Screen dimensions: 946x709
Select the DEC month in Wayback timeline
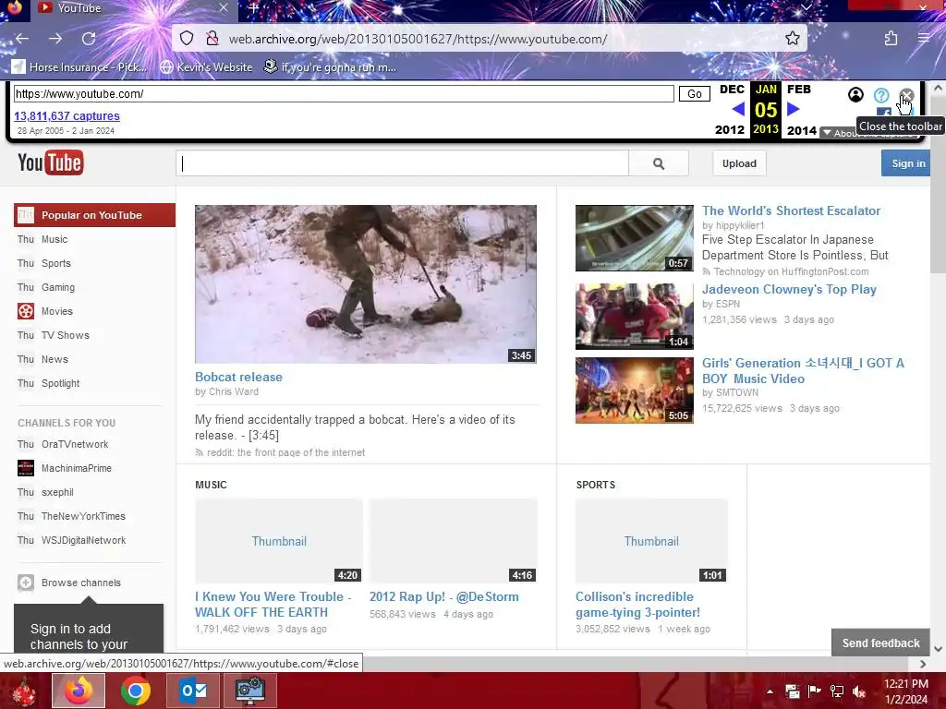pyautogui.click(x=732, y=90)
